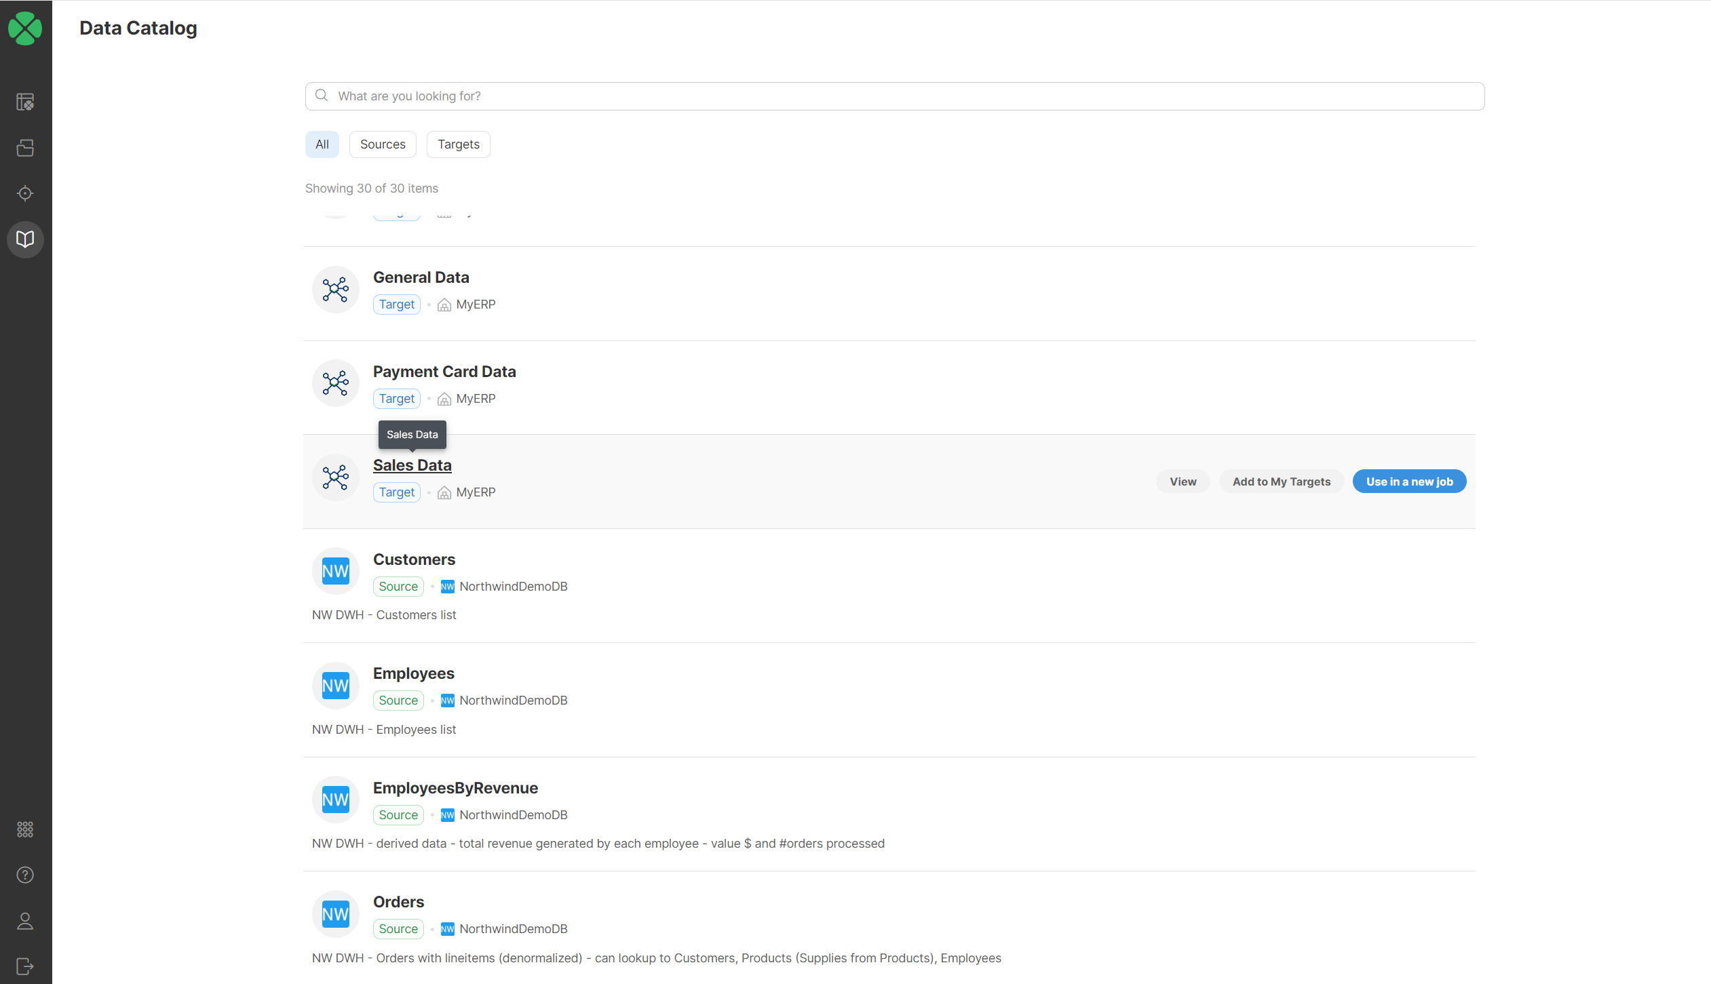1711x984 pixels.
Task: Open the apps grid icon
Action: [25, 829]
